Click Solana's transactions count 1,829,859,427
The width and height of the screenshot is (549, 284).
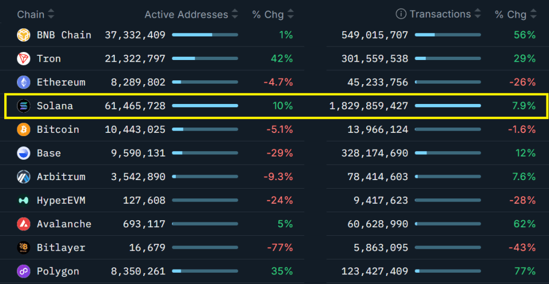368,106
